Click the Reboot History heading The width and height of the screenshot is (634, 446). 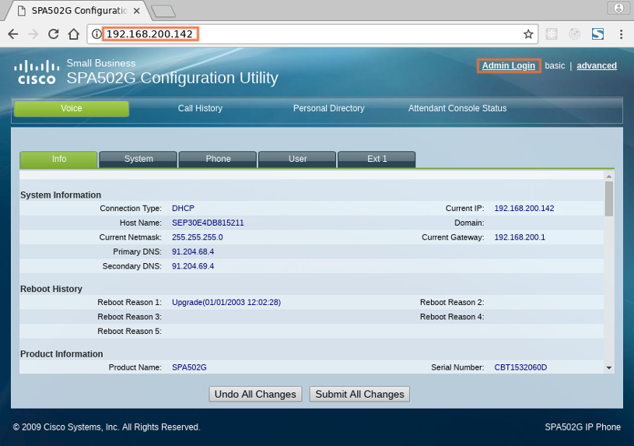click(51, 289)
